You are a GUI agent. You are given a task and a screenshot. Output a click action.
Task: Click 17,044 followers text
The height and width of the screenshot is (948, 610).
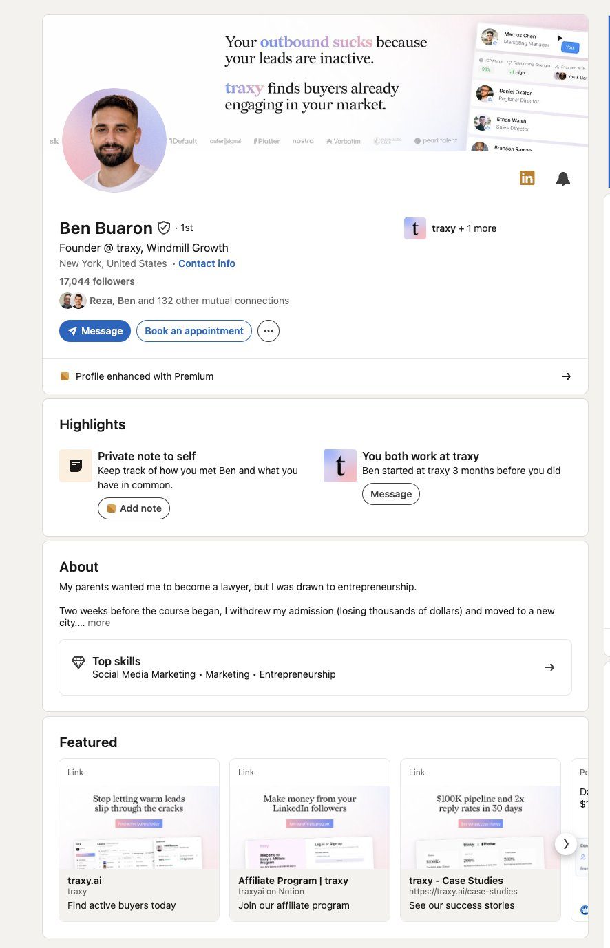coord(97,281)
